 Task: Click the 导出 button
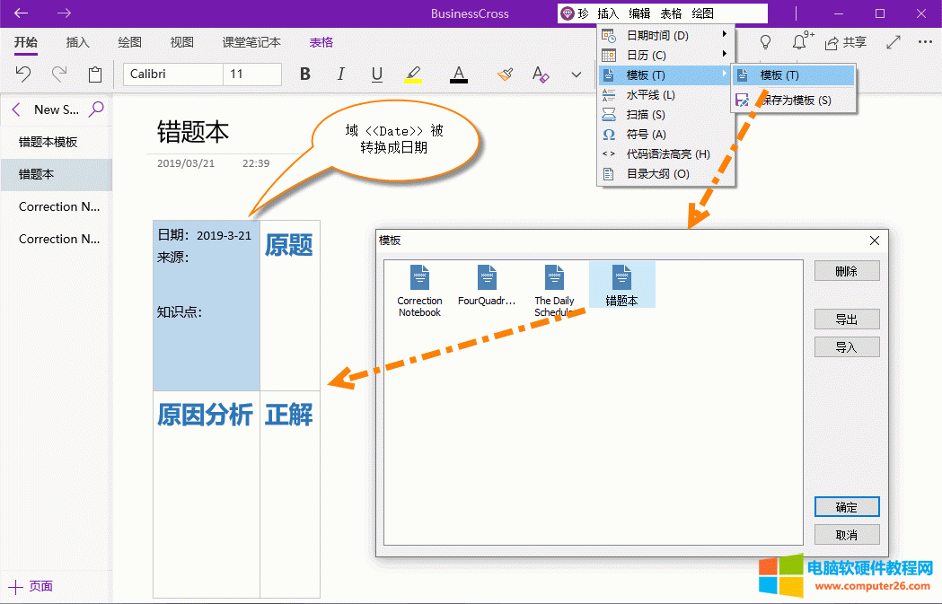click(846, 320)
